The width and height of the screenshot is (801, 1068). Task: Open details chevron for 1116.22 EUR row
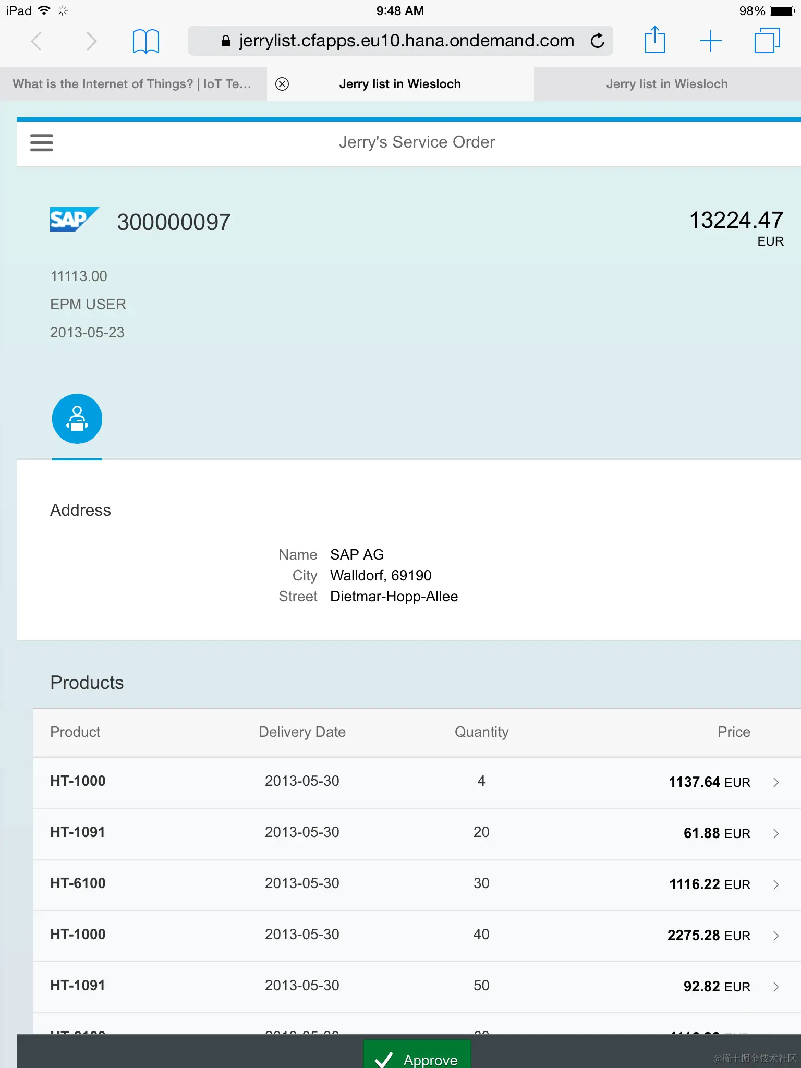click(x=776, y=884)
